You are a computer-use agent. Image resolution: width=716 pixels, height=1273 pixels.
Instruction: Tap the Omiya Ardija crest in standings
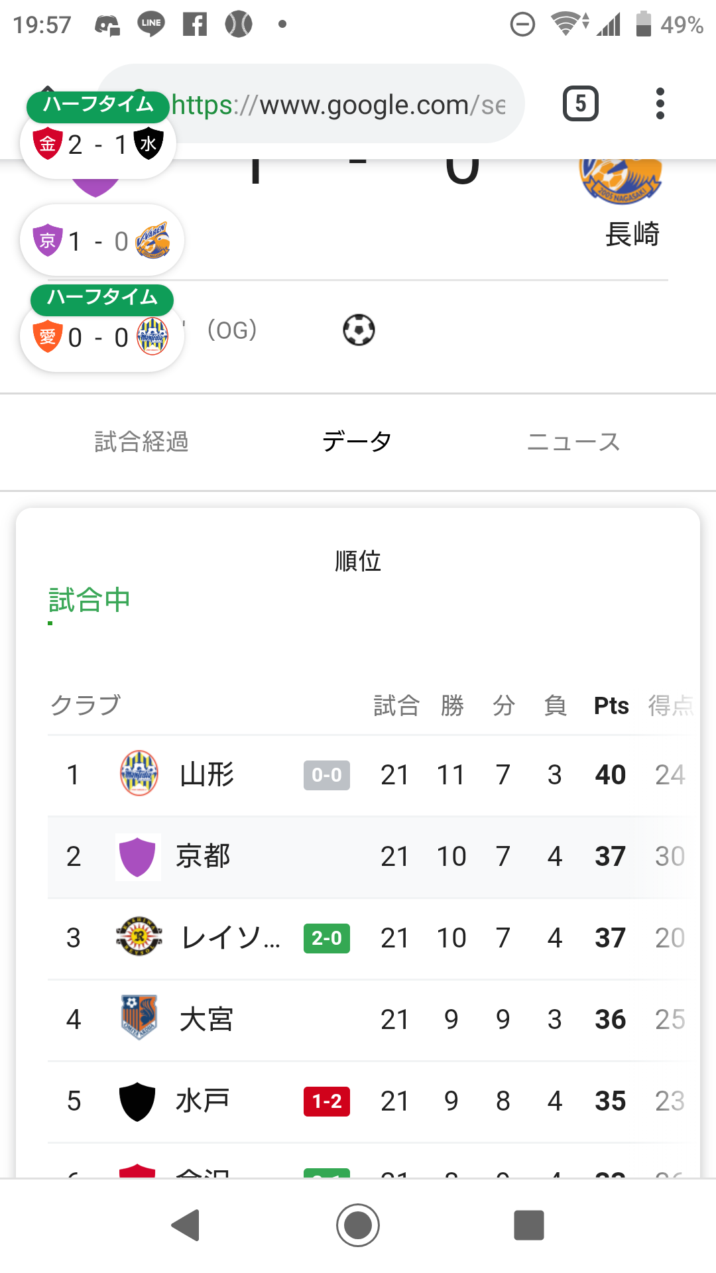[x=139, y=1018]
